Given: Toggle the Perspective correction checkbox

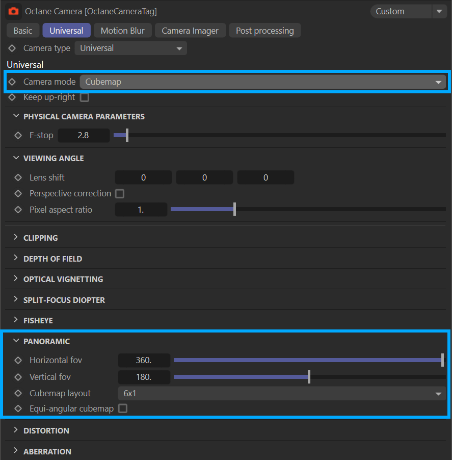Looking at the screenshot, I should click(x=120, y=194).
